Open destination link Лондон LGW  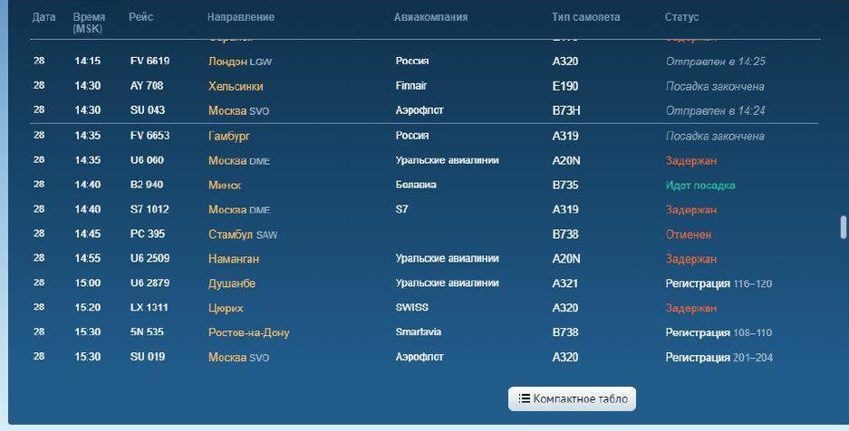click(240, 62)
